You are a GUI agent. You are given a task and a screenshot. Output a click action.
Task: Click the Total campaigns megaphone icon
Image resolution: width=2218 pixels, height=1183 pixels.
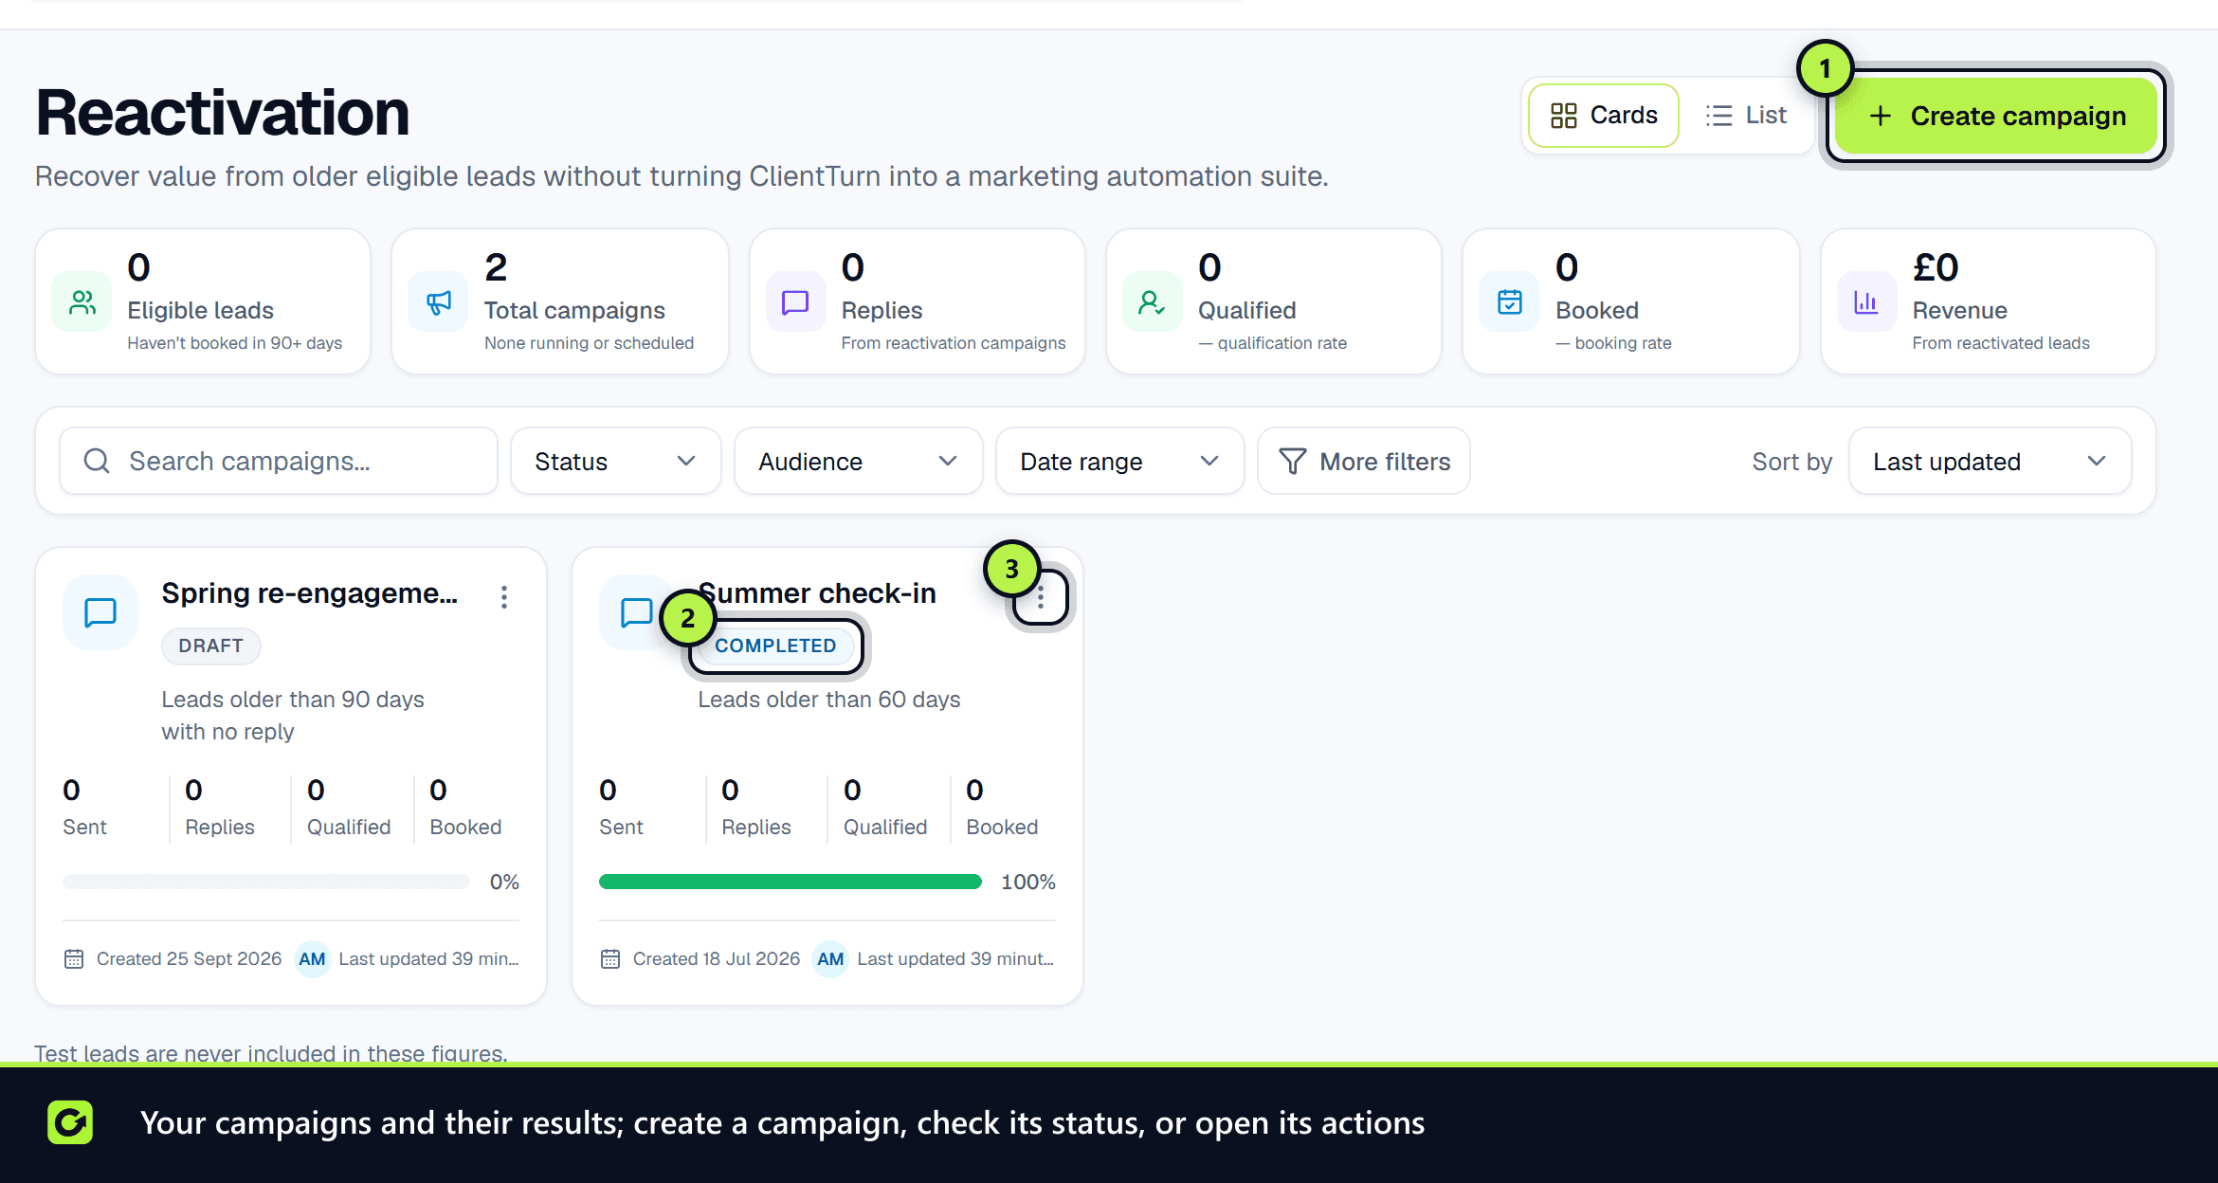pyautogui.click(x=439, y=302)
